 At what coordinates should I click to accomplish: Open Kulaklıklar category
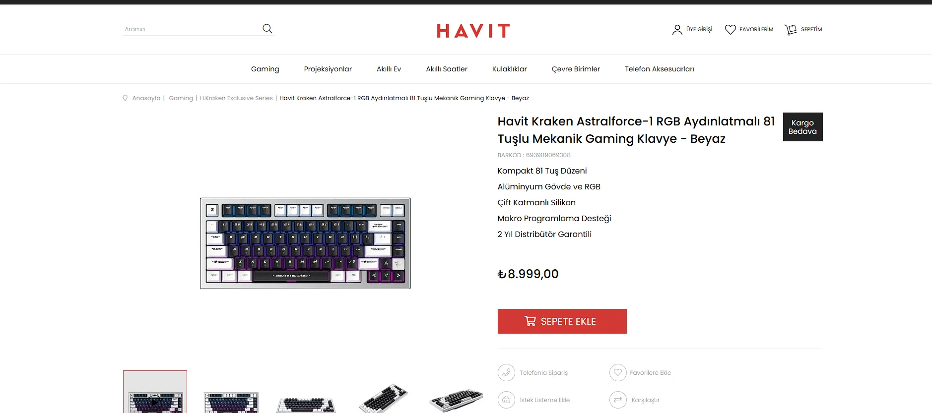tap(509, 69)
